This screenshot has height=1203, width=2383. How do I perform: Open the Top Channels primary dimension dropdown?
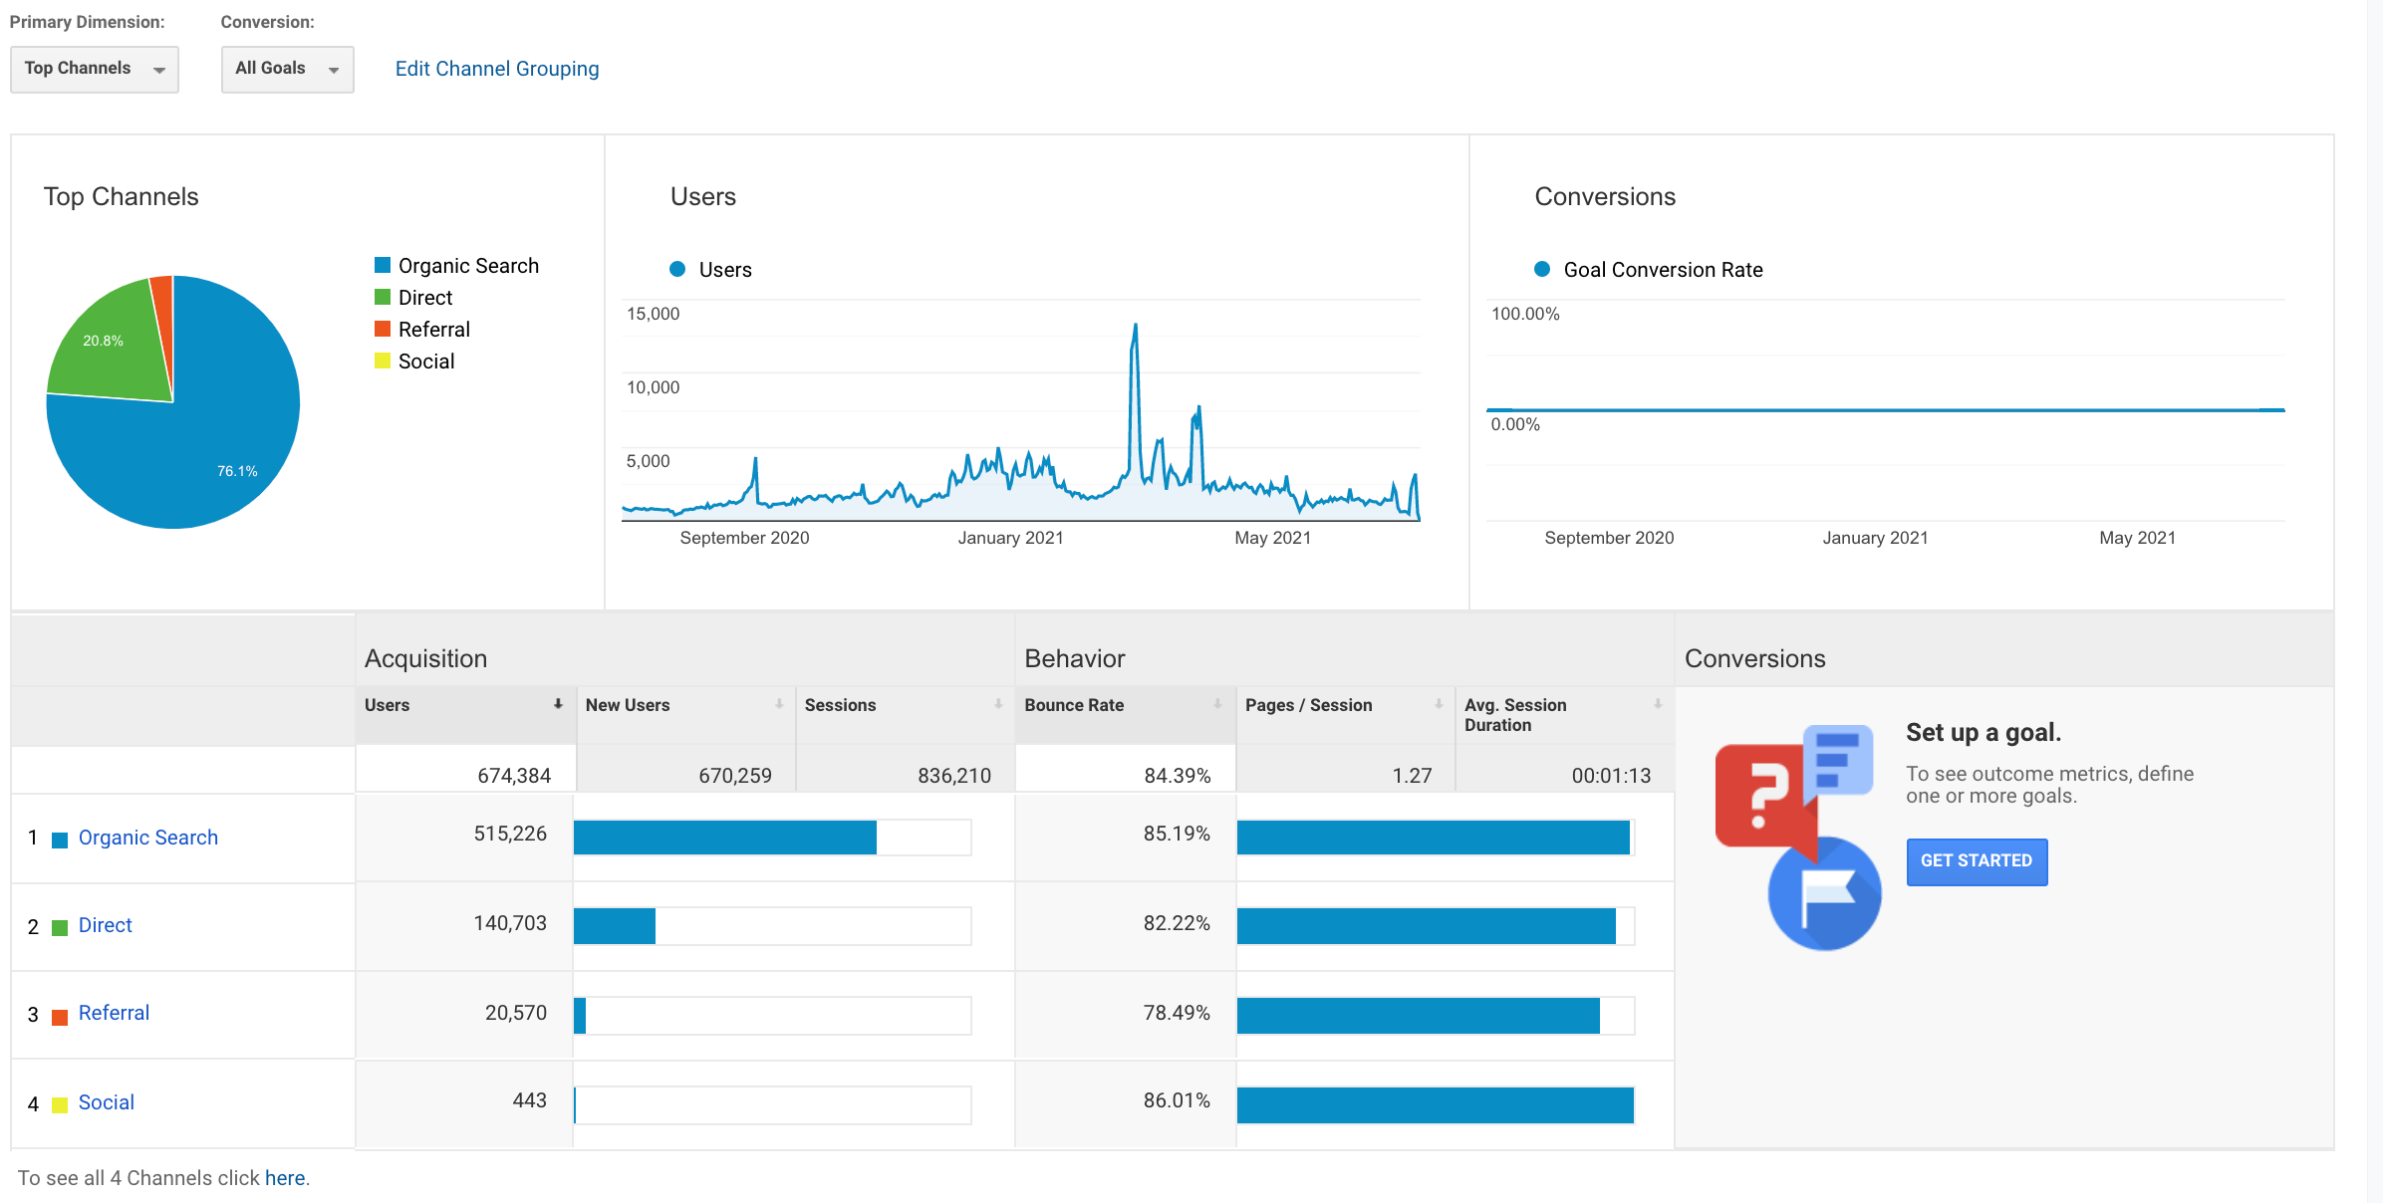pyautogui.click(x=95, y=69)
